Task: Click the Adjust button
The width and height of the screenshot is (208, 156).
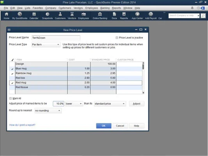Action: [137, 104]
